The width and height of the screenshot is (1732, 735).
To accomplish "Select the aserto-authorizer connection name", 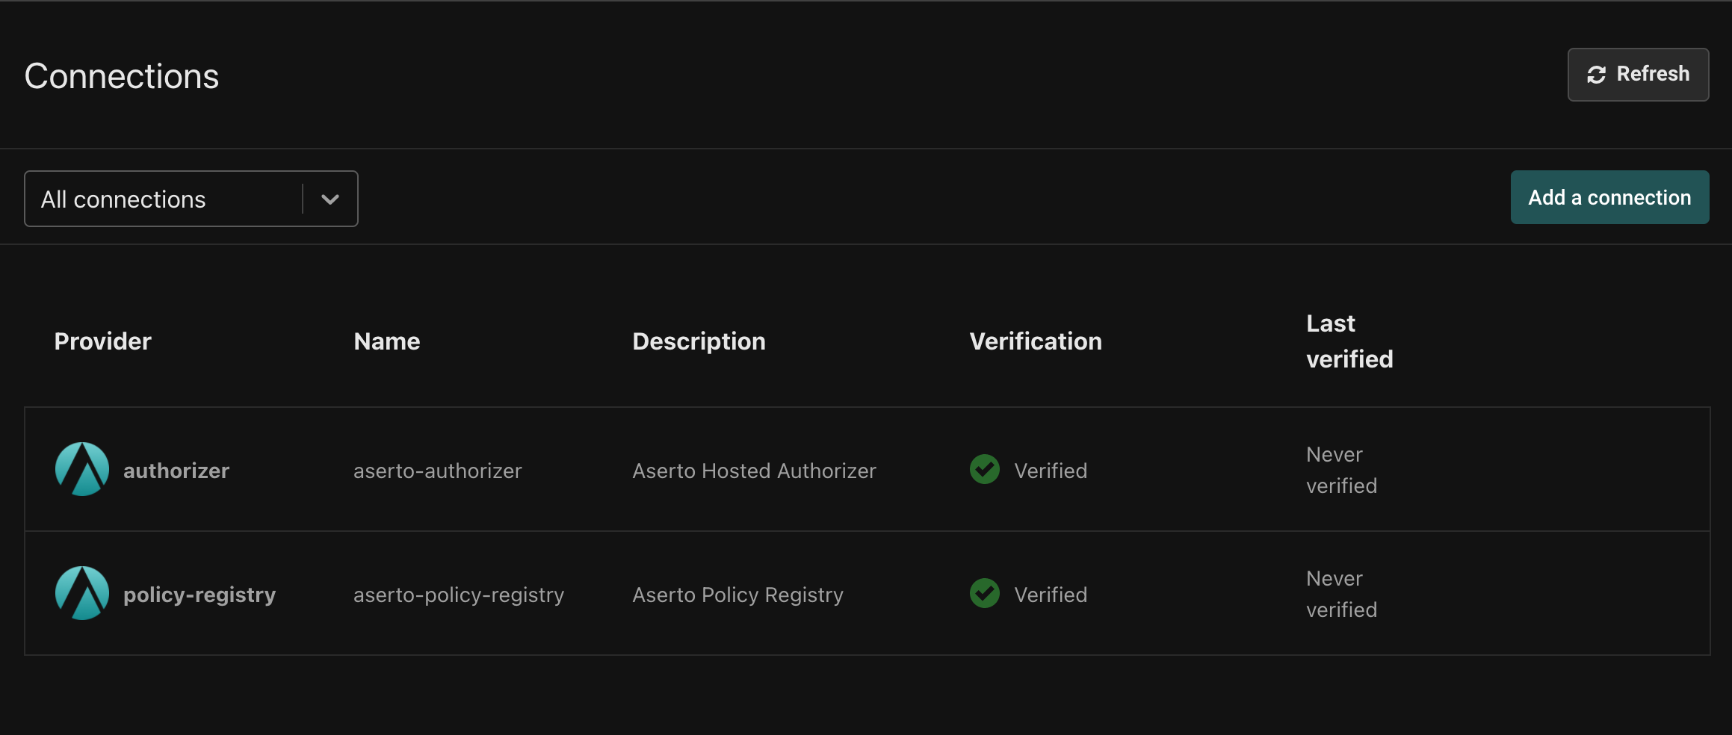I will pos(437,471).
